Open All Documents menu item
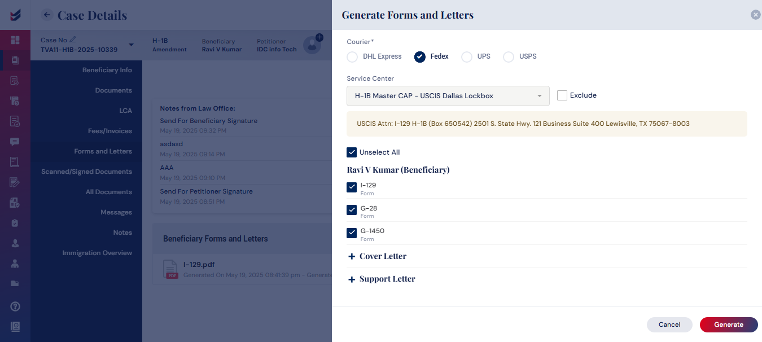 109,192
